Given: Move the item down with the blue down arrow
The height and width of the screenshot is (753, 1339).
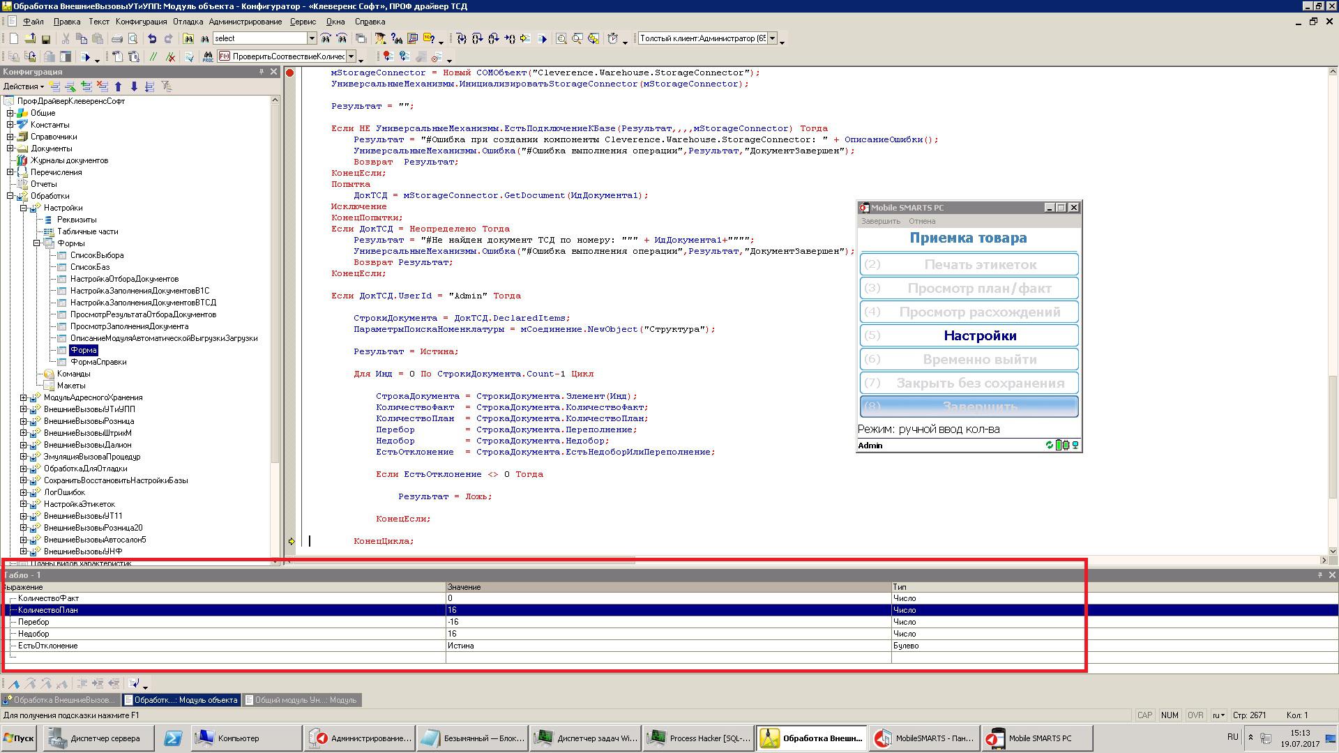Looking at the screenshot, I should [134, 86].
